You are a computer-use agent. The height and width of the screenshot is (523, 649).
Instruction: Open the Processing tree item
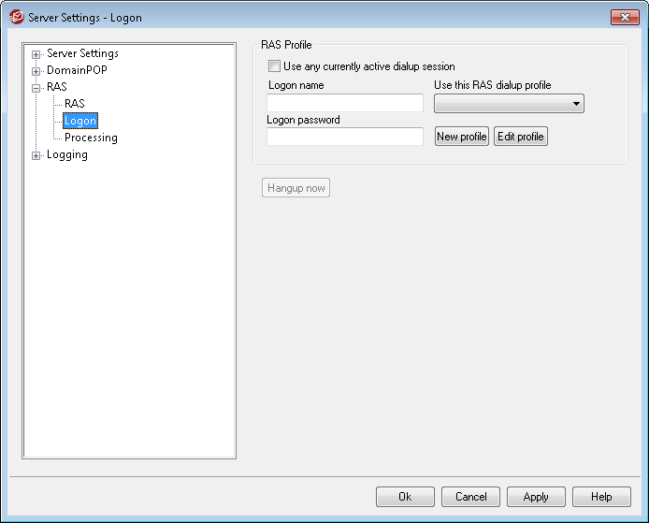[91, 138]
